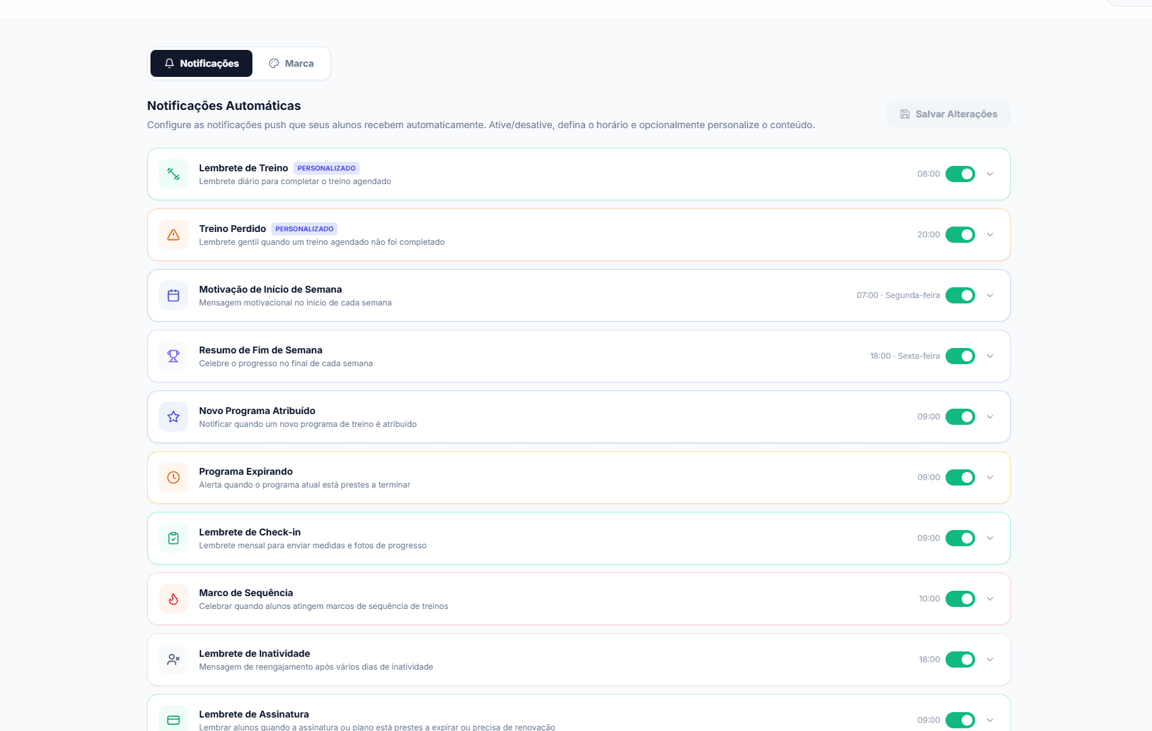Click the 20:00 time for Treino Perdido
The image size is (1152, 731).
pyautogui.click(x=929, y=235)
